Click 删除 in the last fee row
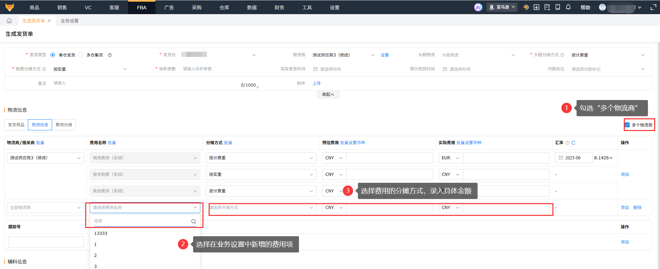Image resolution: width=660 pixels, height=269 pixels. click(x=637, y=208)
